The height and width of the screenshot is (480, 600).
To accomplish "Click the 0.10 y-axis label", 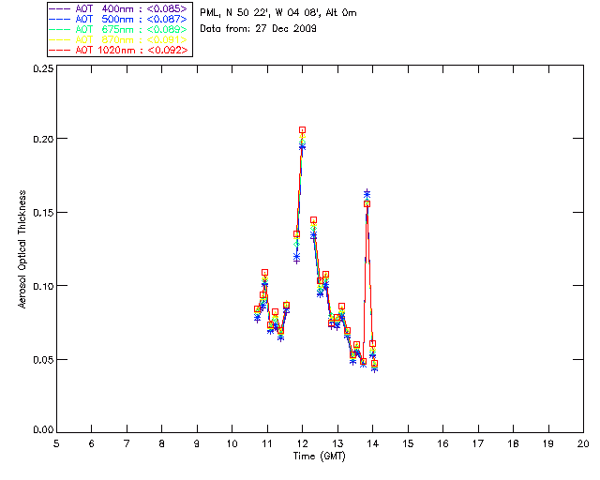I will click(43, 286).
